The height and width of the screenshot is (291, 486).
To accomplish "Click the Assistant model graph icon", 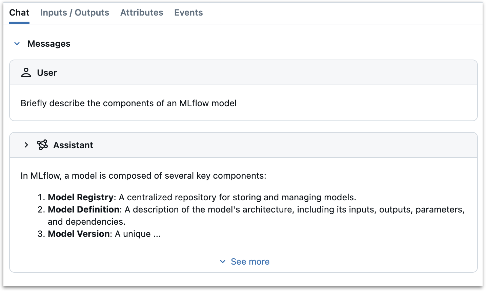I will point(42,145).
